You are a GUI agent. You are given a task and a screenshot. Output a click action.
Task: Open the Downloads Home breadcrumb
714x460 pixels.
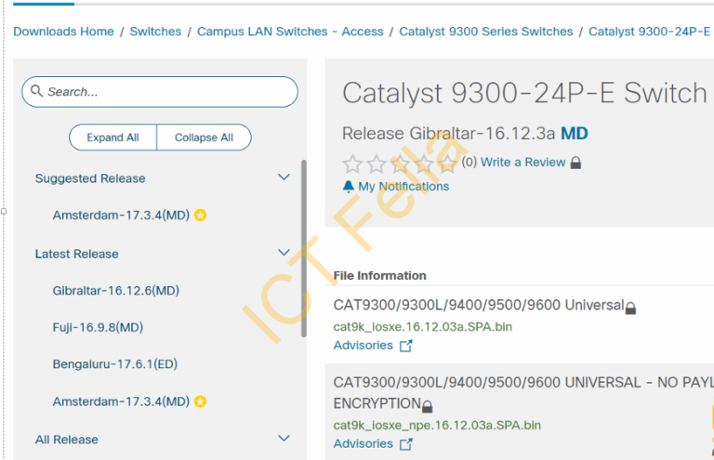pos(64,32)
